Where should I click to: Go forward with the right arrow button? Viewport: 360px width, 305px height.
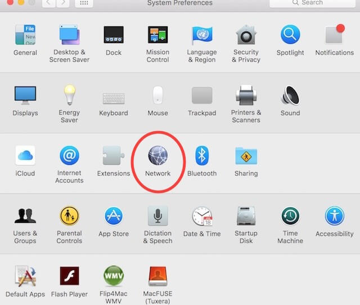tap(63, 3)
